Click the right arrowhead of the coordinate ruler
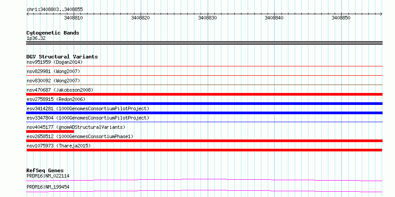Screen dimensions: 395x197 pyautogui.click(x=381, y=14)
